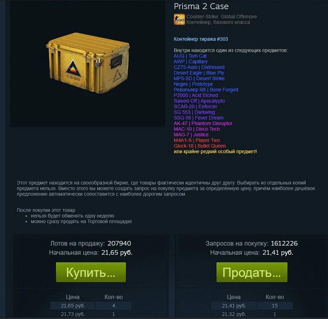328x319 pixels.
Task: Select AK-47 | Phantom Disruptor entry
Action: [203, 123]
